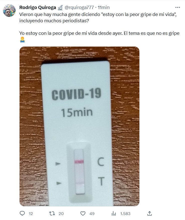The width and height of the screenshot is (185, 220).
Task: Like the tweet with the heart icon
Action: point(83,213)
